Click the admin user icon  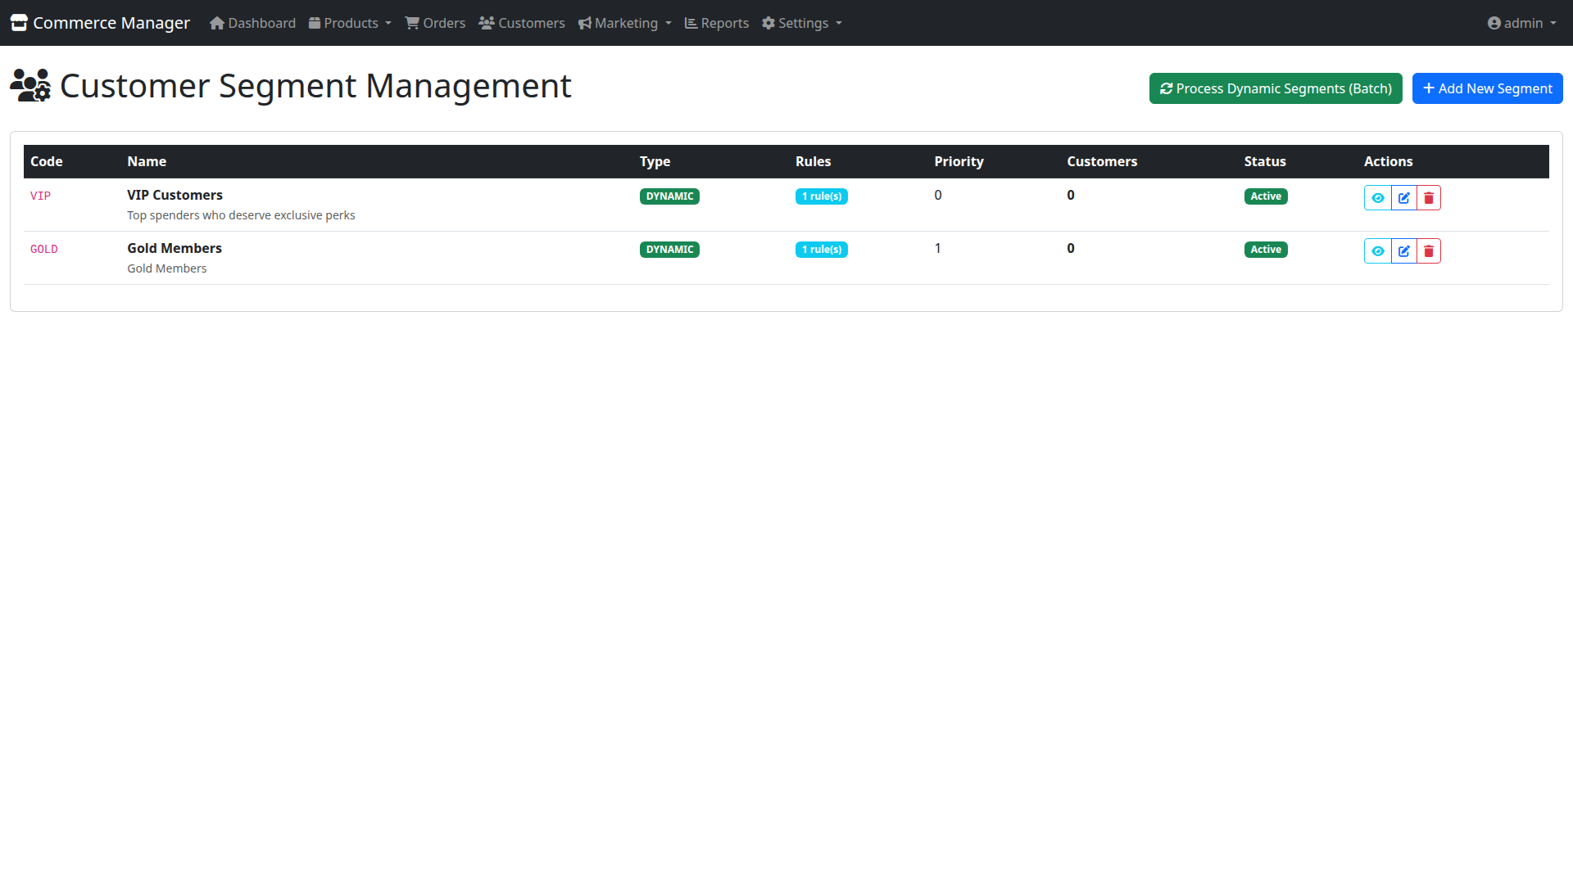[1494, 22]
